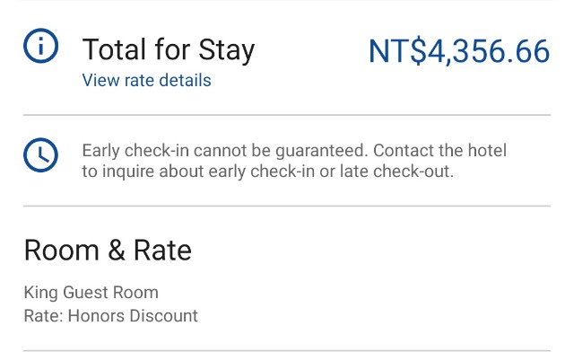Tap the inquire about late check-out line
The width and height of the screenshot is (574, 352).
tap(267, 172)
